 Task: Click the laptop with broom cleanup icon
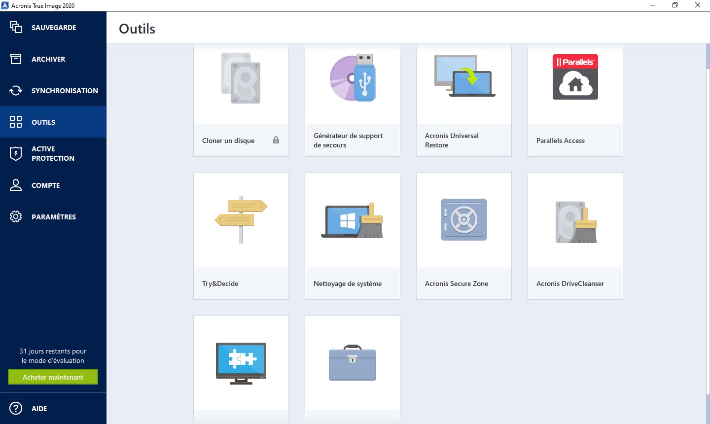pos(353,220)
